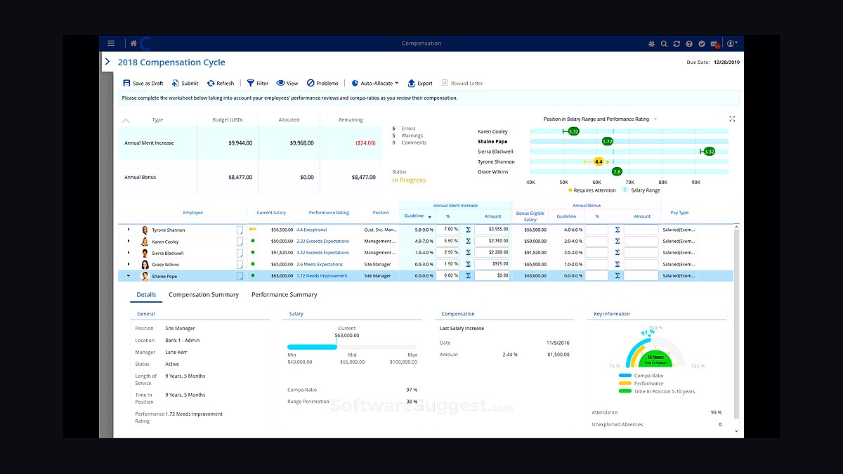
Task: Select the Annual Merit Increase budget row
Action: point(250,143)
